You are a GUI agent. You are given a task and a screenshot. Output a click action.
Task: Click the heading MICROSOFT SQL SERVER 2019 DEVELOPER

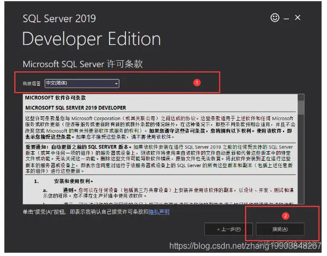point(76,108)
